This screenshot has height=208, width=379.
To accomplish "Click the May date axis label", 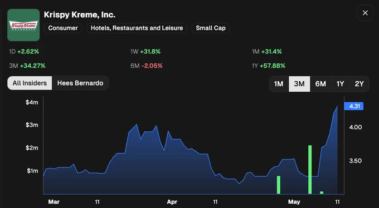I will click(294, 202).
